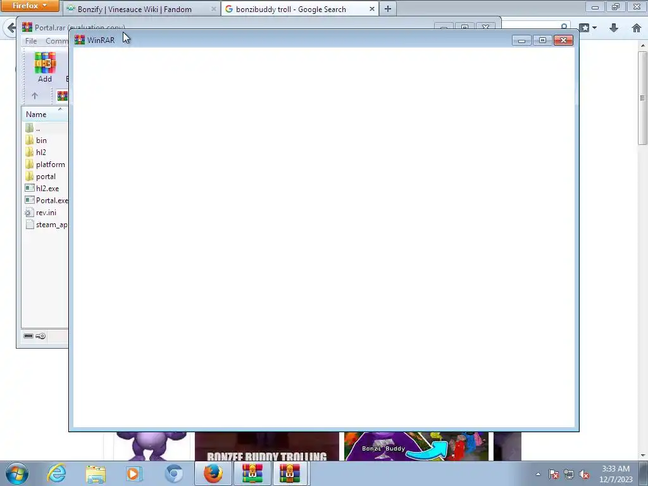Viewport: 648px width, 486px height.
Task: Open a new Firefox tab
Action: 388,9
